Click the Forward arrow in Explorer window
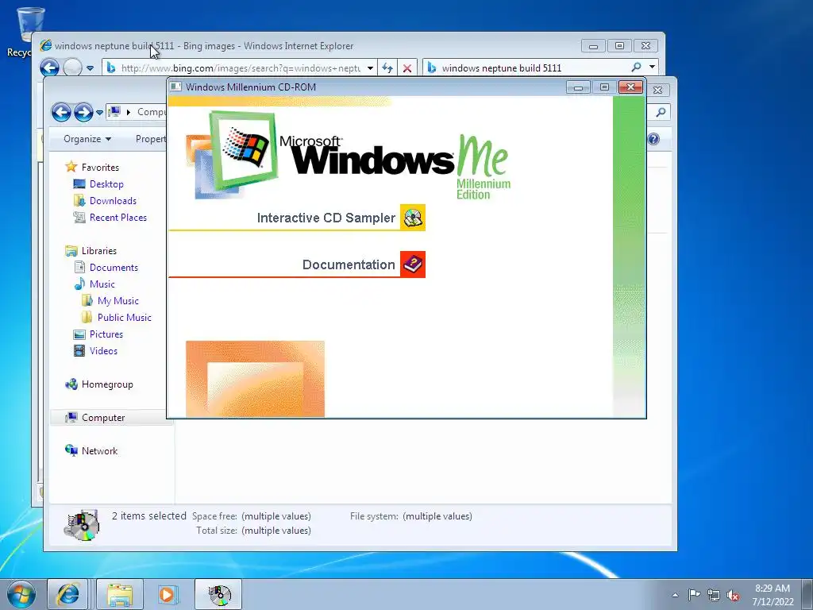This screenshot has height=610, width=813. point(83,112)
